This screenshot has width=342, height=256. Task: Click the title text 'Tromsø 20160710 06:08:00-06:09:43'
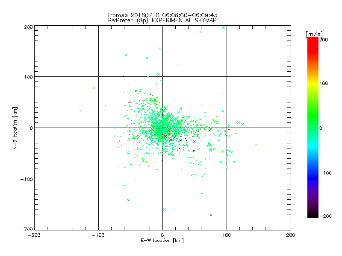click(x=162, y=15)
